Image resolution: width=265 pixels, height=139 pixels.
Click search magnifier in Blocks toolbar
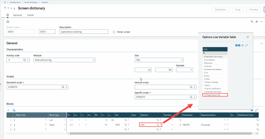(x=14, y=110)
